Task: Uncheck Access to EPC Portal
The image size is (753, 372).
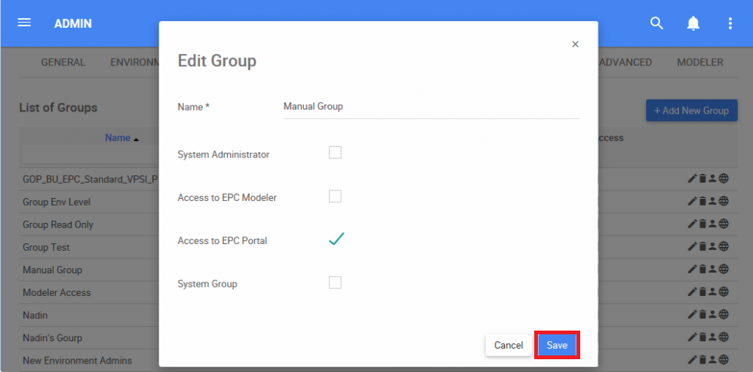Action: tap(336, 239)
